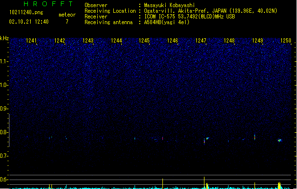Viewport: 297px width, 189px height.
Task: Click the tall yellow power spike after 1247
Action: (204, 183)
